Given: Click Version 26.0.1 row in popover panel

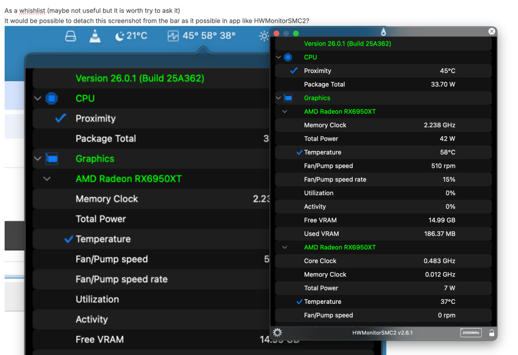Looking at the screenshot, I should [x=151, y=78].
